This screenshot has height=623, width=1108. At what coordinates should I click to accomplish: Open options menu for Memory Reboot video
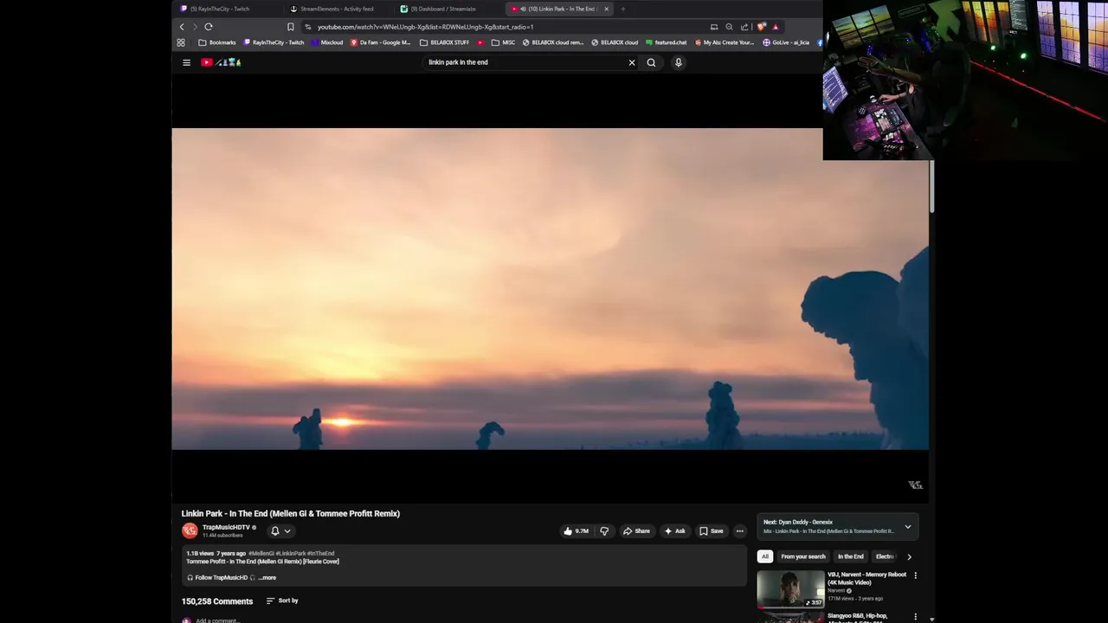point(915,575)
